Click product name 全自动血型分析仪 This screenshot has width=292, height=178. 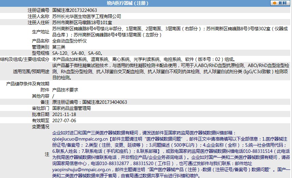point(69,41)
